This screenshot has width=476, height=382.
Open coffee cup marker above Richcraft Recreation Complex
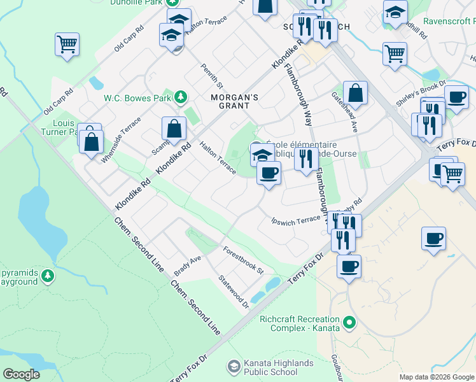(x=349, y=267)
